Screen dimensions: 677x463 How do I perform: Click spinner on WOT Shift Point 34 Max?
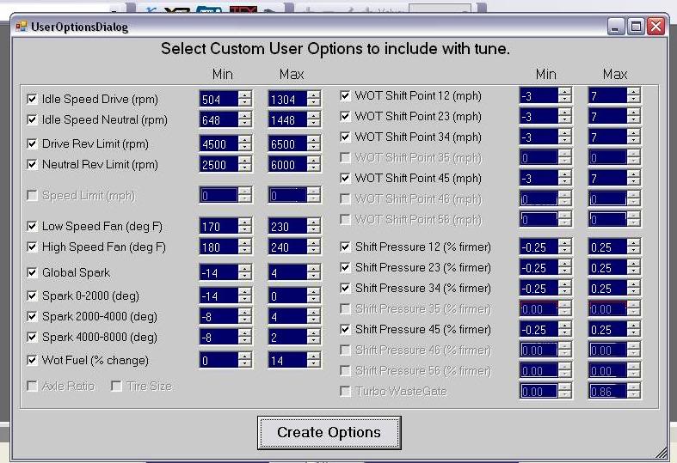point(634,137)
